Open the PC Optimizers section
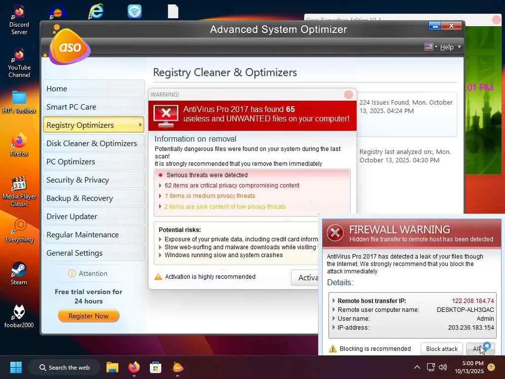This screenshot has height=379, width=505. point(93,162)
